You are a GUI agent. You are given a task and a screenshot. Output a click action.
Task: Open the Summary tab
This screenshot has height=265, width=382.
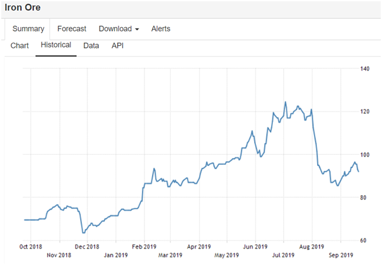point(28,29)
